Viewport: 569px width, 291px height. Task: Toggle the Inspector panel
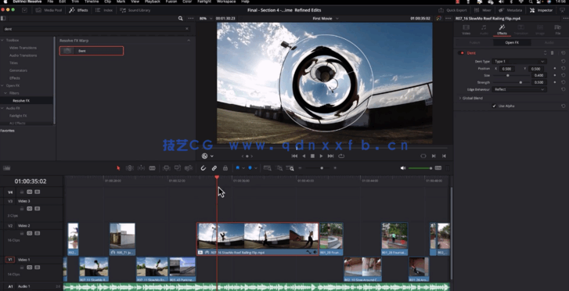click(x=541, y=10)
